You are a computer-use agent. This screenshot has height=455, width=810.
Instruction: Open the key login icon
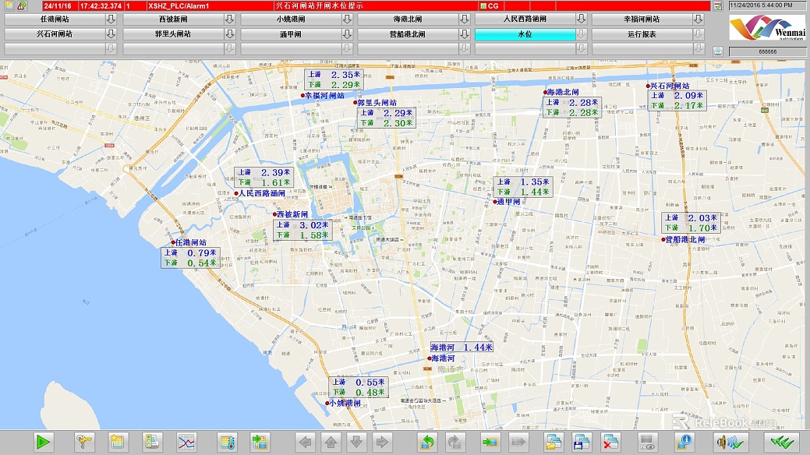tap(83, 442)
